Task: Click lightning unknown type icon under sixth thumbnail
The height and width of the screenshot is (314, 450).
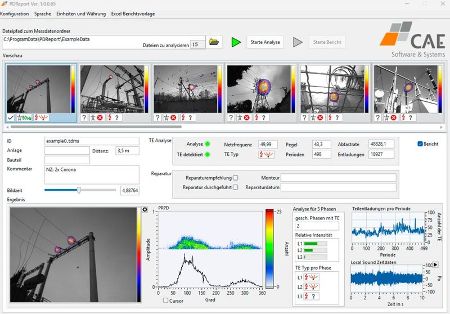Action: (407, 118)
